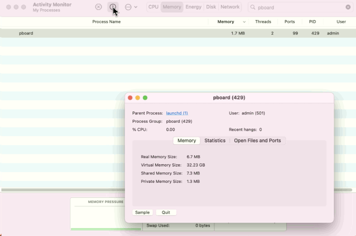Clear the pboard search text

tap(348, 7)
